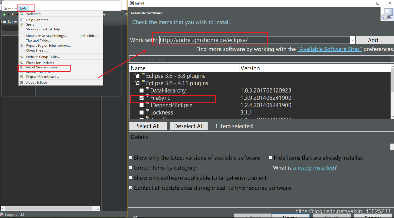Check the Lockness checkbox

(141, 112)
